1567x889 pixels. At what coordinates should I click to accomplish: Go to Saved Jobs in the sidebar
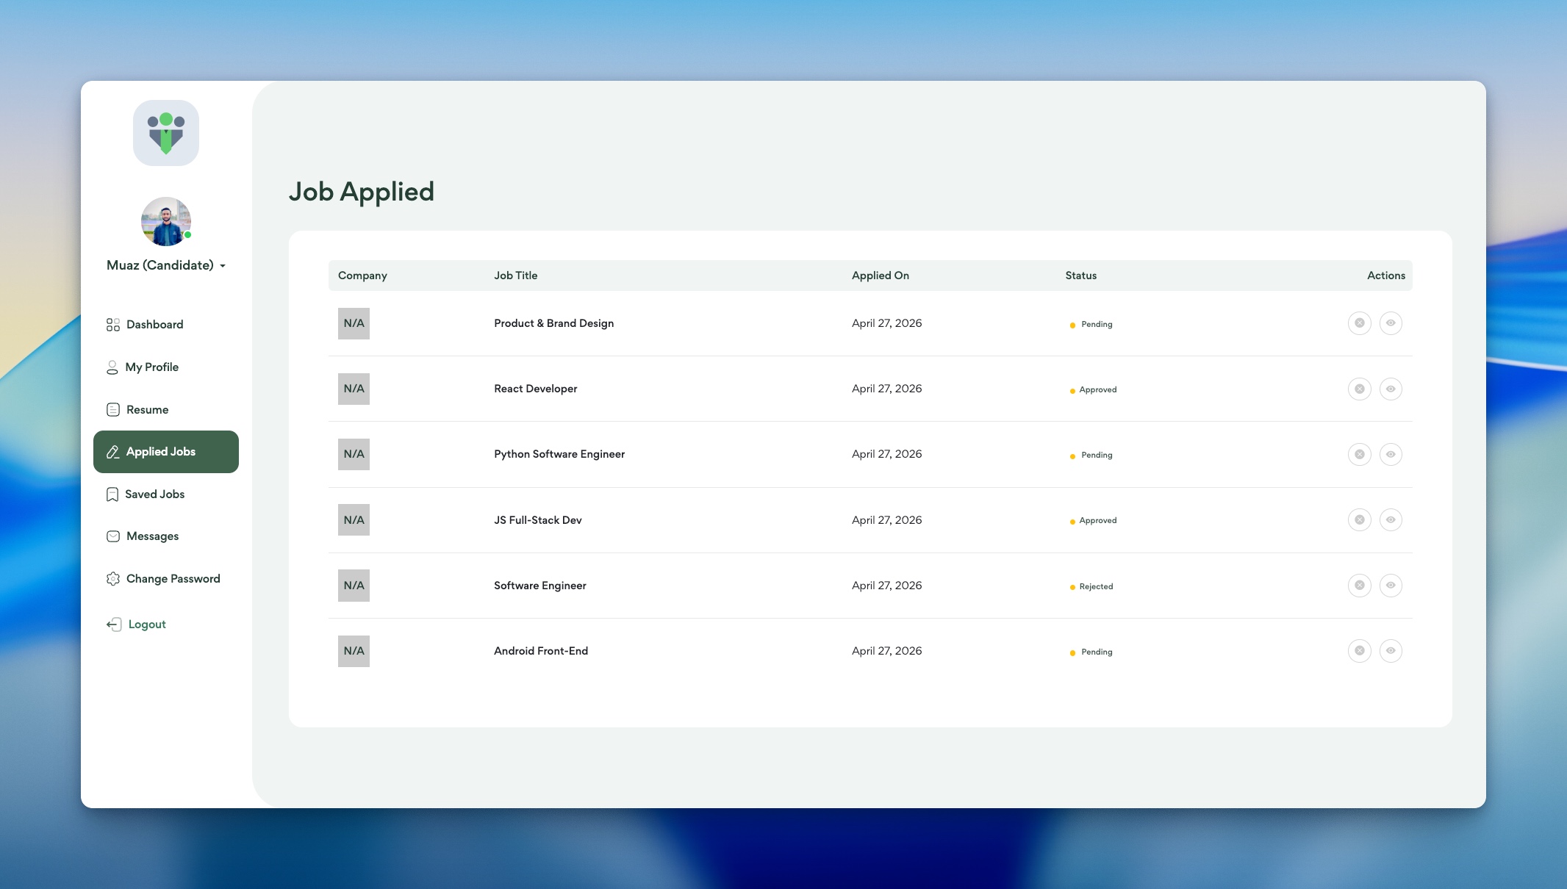click(x=154, y=494)
